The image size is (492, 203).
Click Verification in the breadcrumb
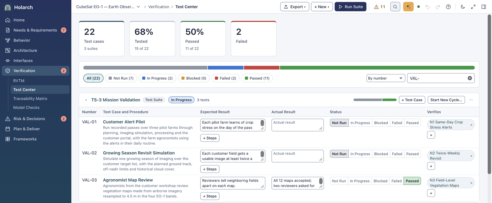coord(159,7)
